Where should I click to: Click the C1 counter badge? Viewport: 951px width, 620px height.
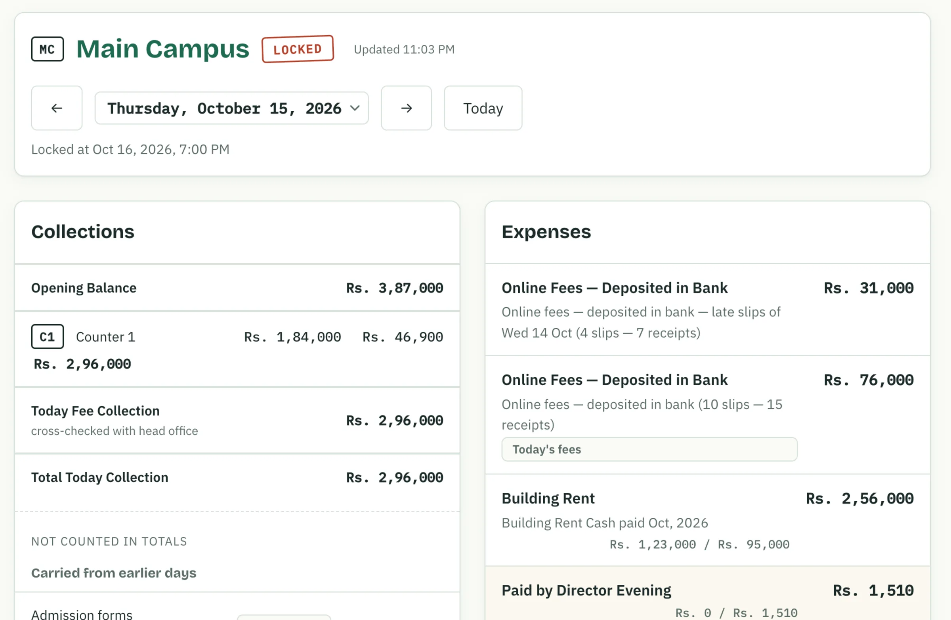48,337
